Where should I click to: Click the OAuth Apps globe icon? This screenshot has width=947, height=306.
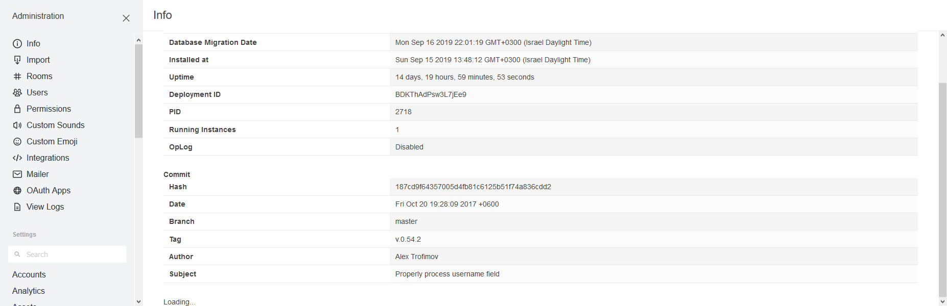17,191
